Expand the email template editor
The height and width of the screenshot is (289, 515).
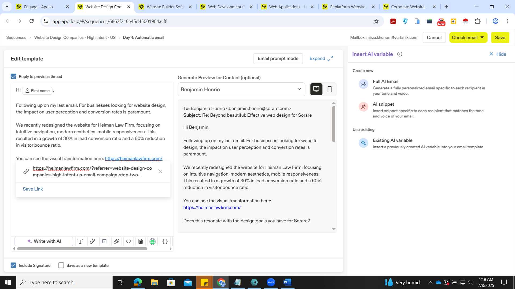pos(321,58)
